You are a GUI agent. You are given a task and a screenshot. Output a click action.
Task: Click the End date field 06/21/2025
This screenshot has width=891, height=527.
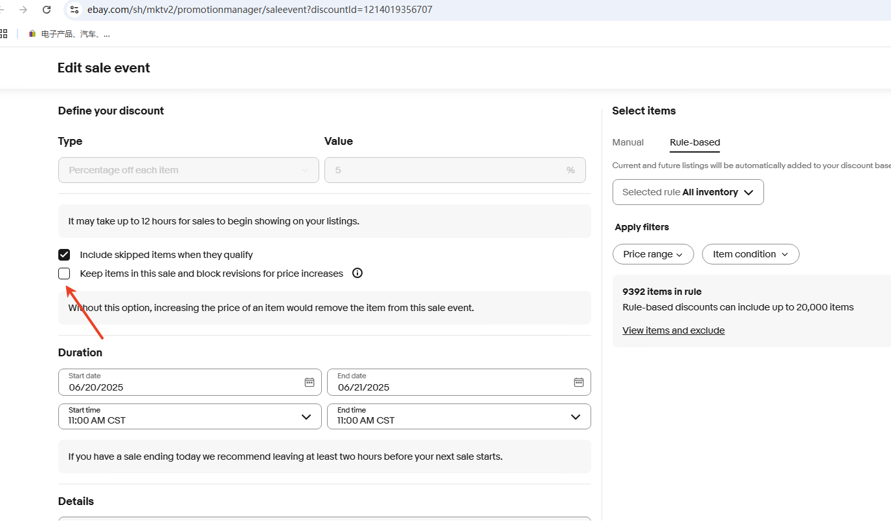[459, 382]
